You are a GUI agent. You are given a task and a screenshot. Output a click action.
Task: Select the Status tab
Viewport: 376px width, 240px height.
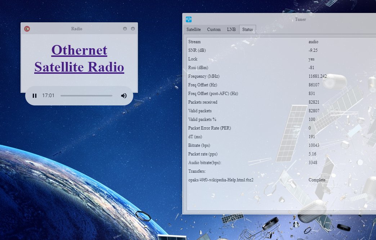tap(247, 30)
